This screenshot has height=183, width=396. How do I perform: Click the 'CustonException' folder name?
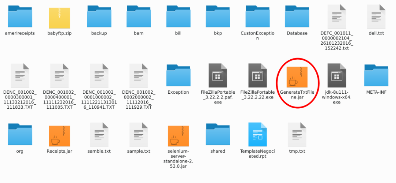pyautogui.click(x=257, y=36)
